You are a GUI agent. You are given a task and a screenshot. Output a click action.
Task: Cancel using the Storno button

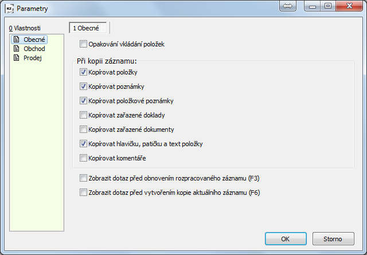pyautogui.click(x=333, y=238)
